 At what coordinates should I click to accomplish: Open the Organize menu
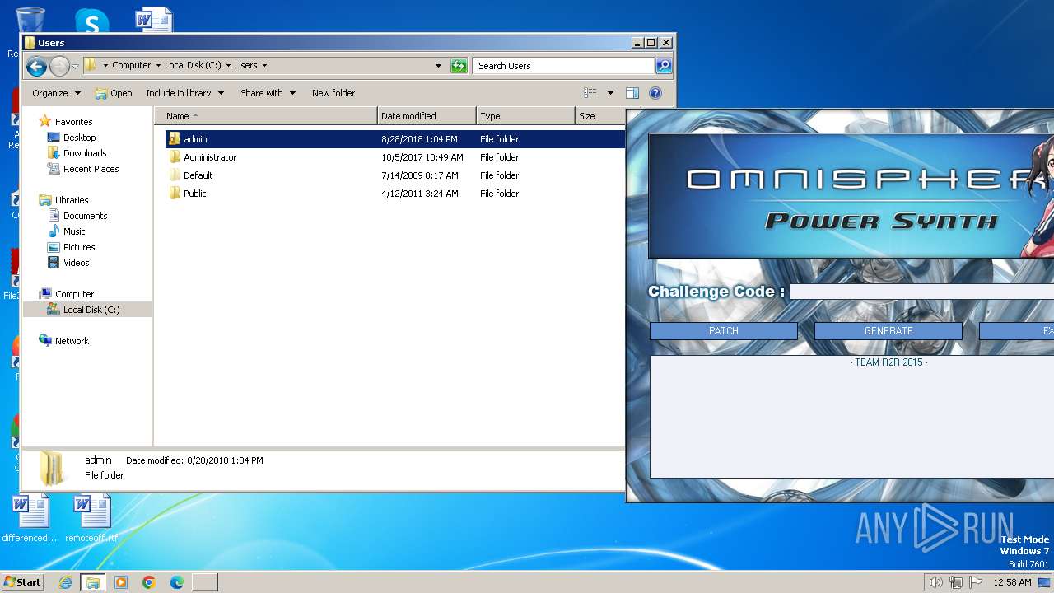click(x=57, y=93)
